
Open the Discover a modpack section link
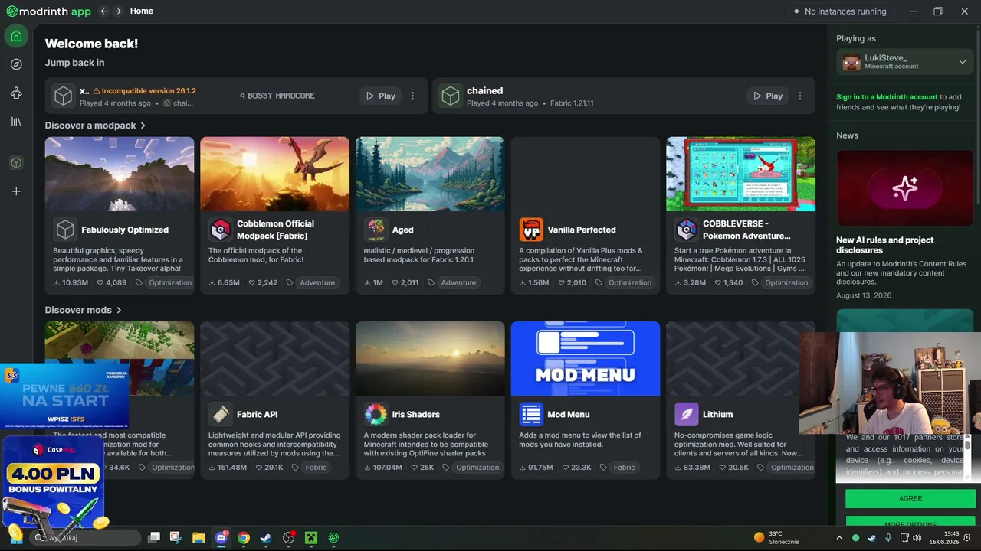click(95, 126)
